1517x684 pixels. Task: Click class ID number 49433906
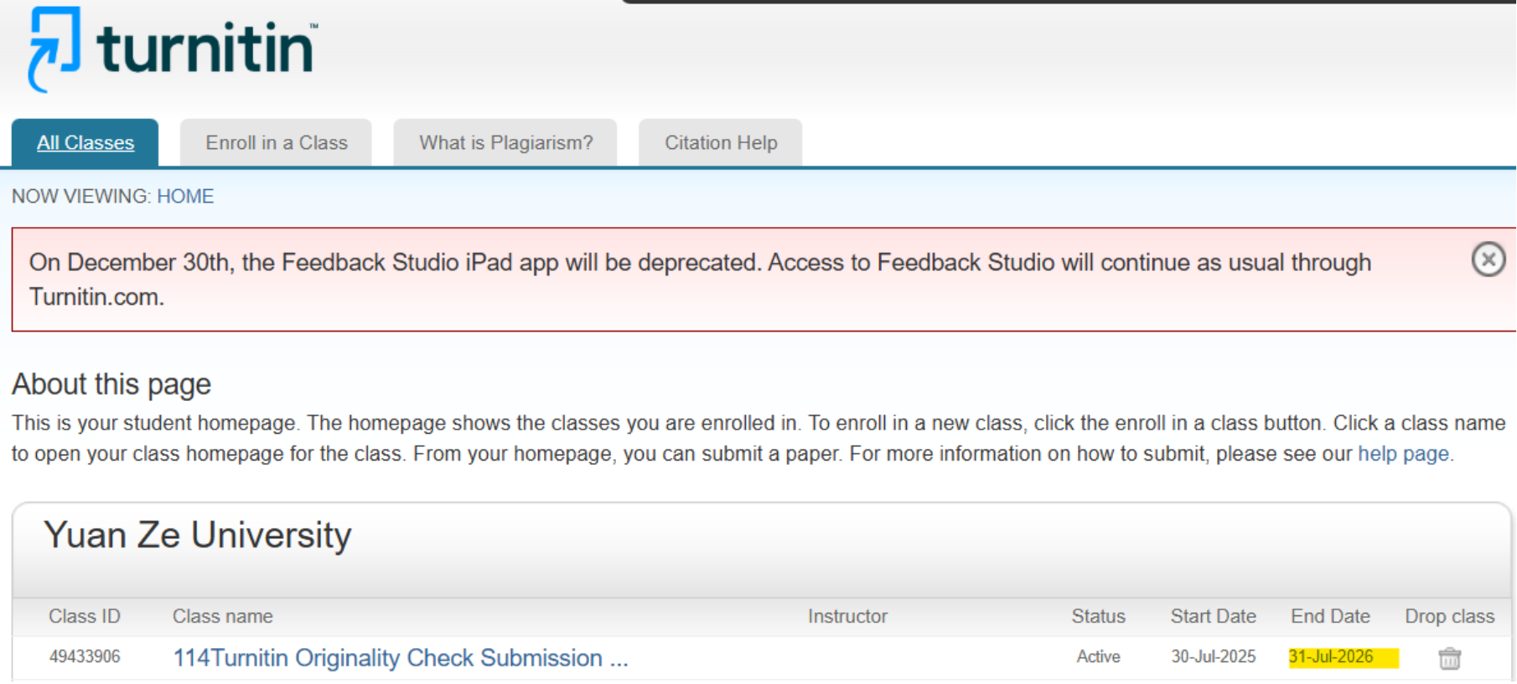click(x=85, y=657)
